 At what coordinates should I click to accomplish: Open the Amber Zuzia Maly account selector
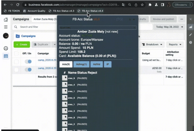point(45,19)
